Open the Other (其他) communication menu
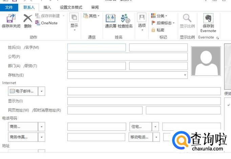 tap(91, 16)
